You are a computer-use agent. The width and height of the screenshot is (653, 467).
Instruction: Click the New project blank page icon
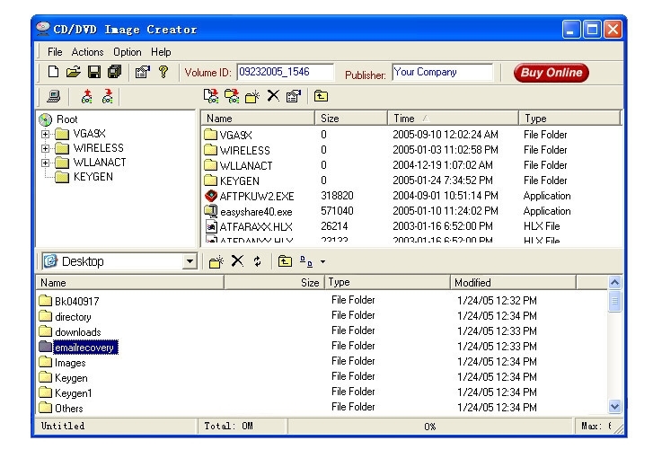tap(53, 72)
